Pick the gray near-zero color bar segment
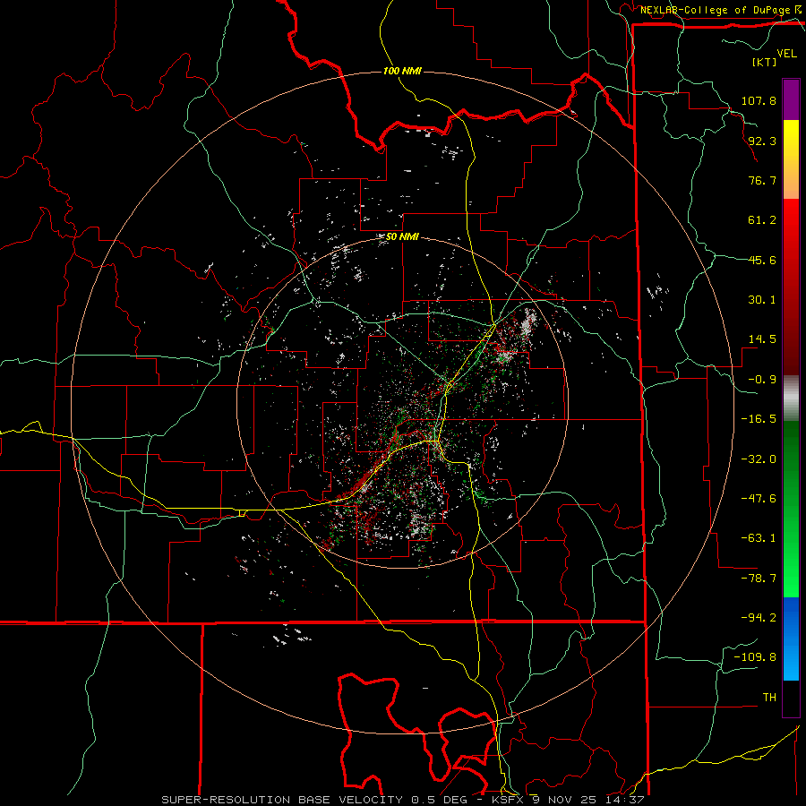Screen dimensions: 806x806 791,399
